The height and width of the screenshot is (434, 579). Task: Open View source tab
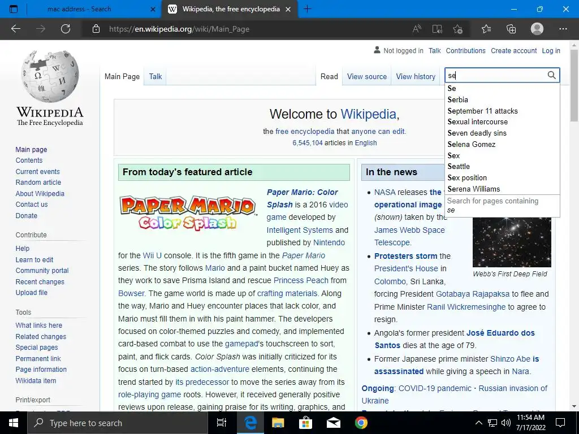[x=366, y=76]
